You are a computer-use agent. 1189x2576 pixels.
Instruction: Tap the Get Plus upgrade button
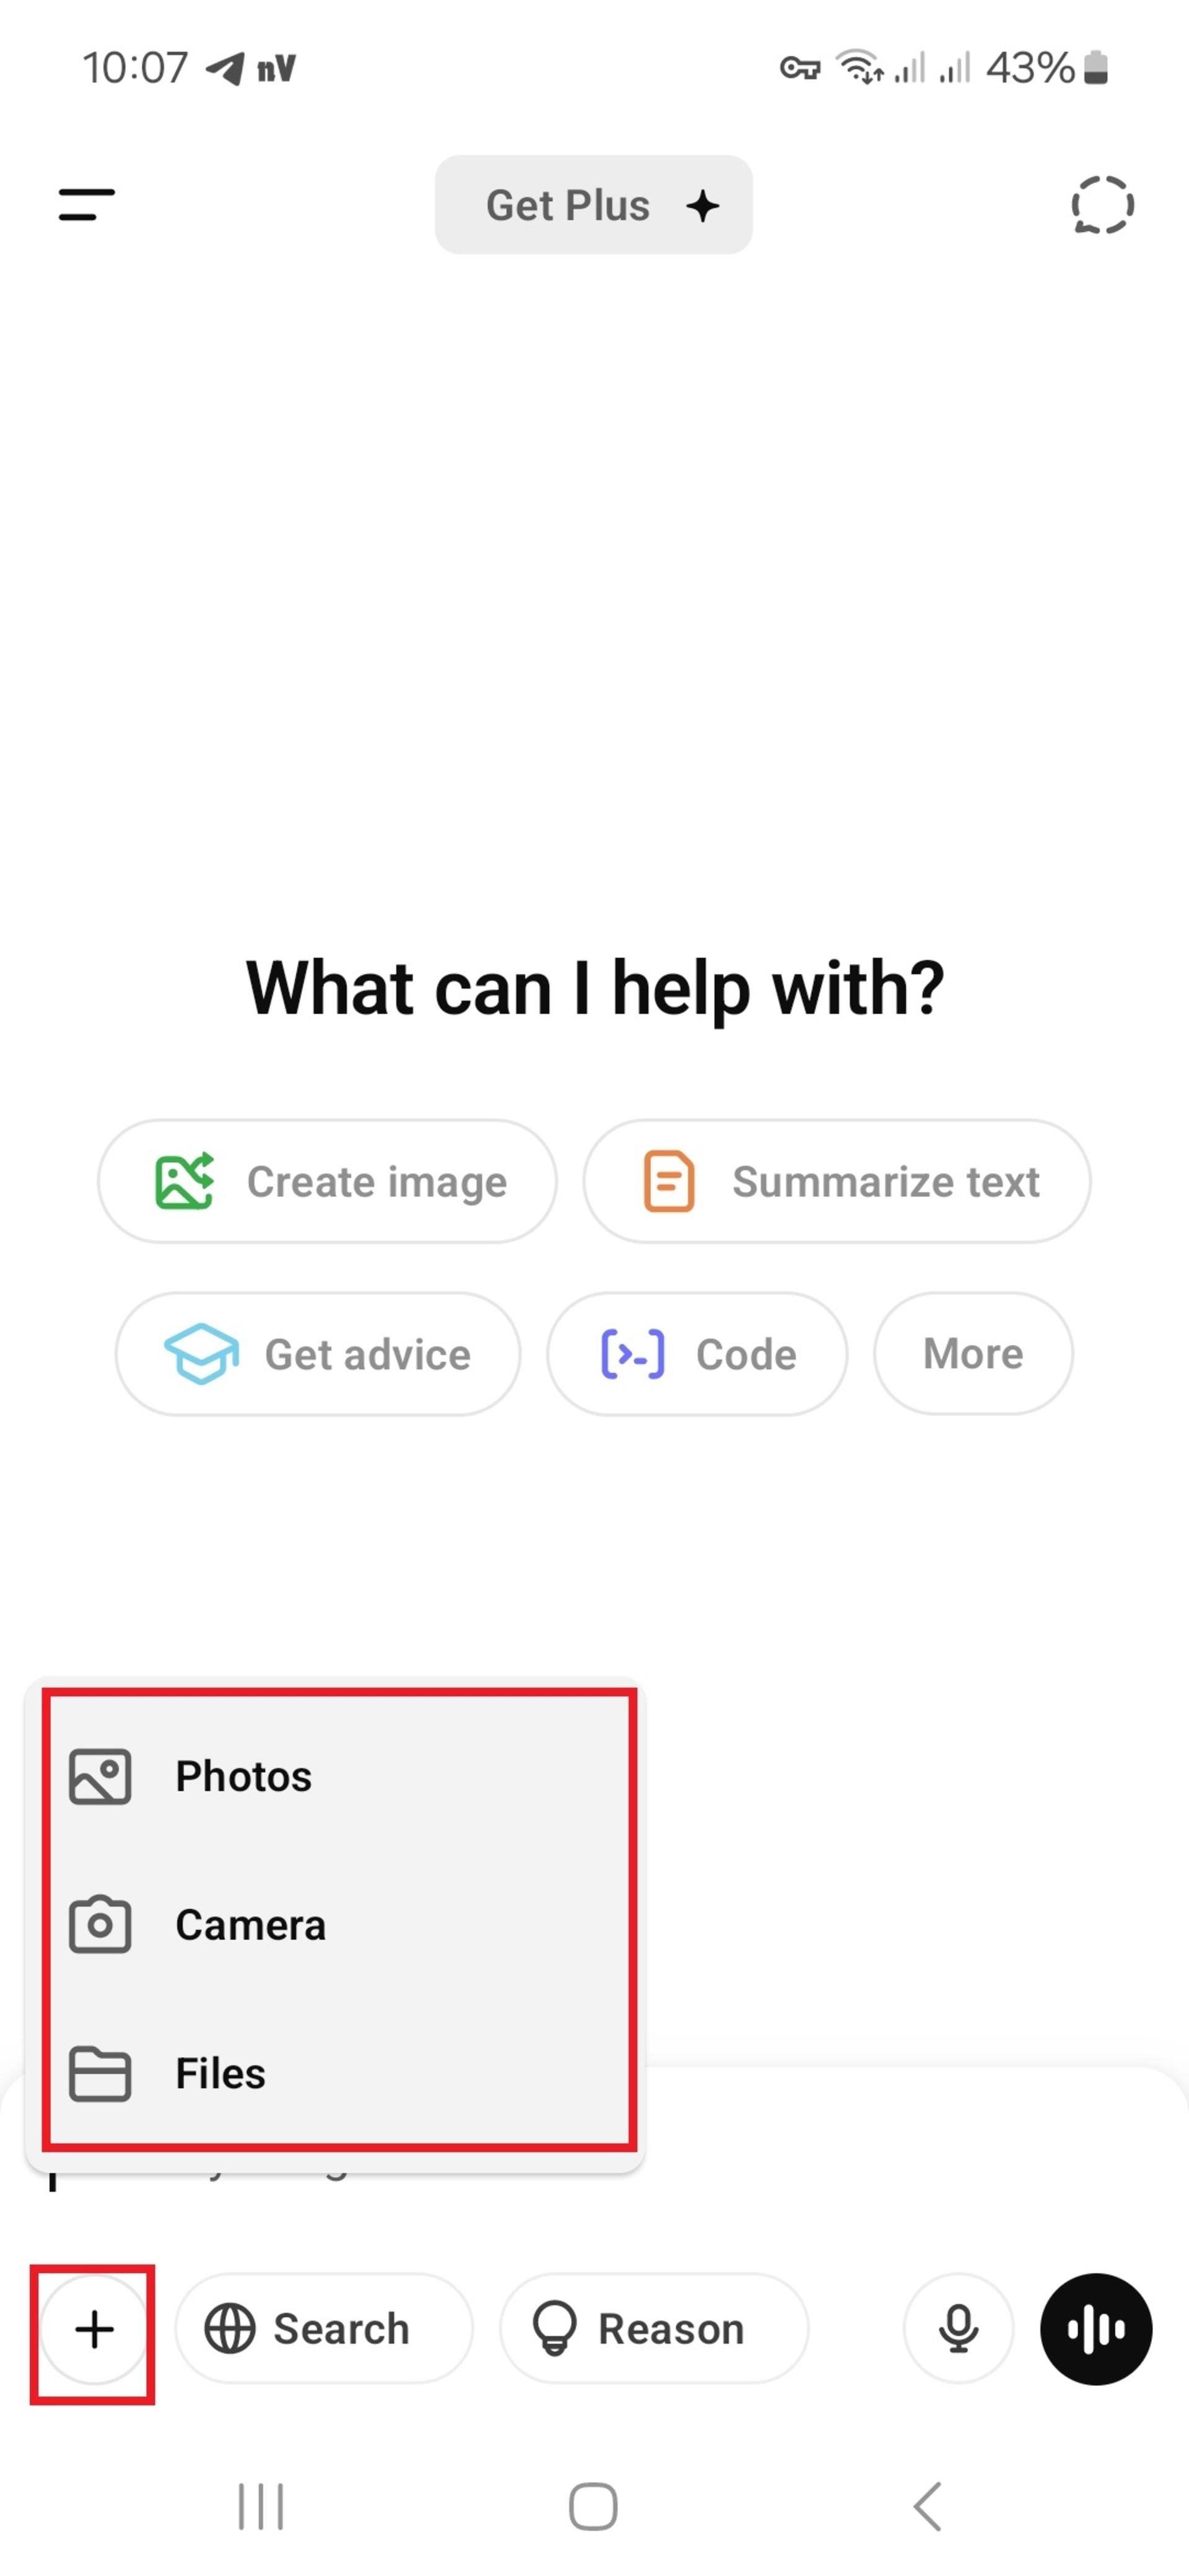(x=594, y=205)
